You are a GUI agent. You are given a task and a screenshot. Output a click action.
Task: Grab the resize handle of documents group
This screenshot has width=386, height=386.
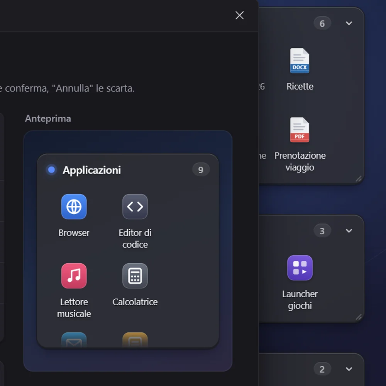(359, 179)
